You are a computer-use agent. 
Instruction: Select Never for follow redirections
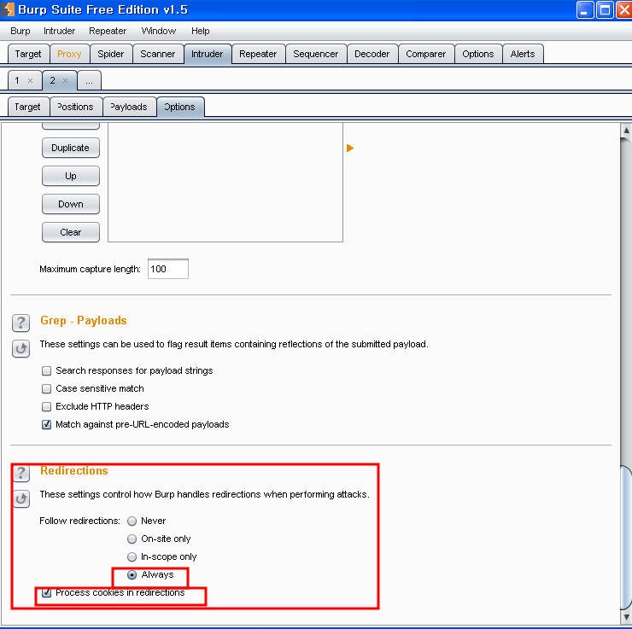[132, 521]
